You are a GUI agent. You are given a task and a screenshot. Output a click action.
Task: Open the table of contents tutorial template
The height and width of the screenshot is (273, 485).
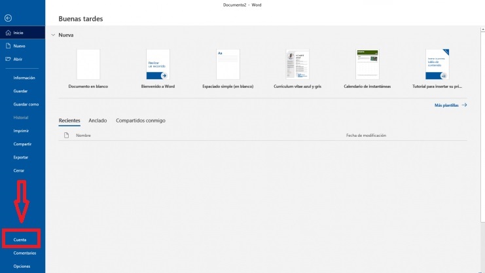(437, 64)
